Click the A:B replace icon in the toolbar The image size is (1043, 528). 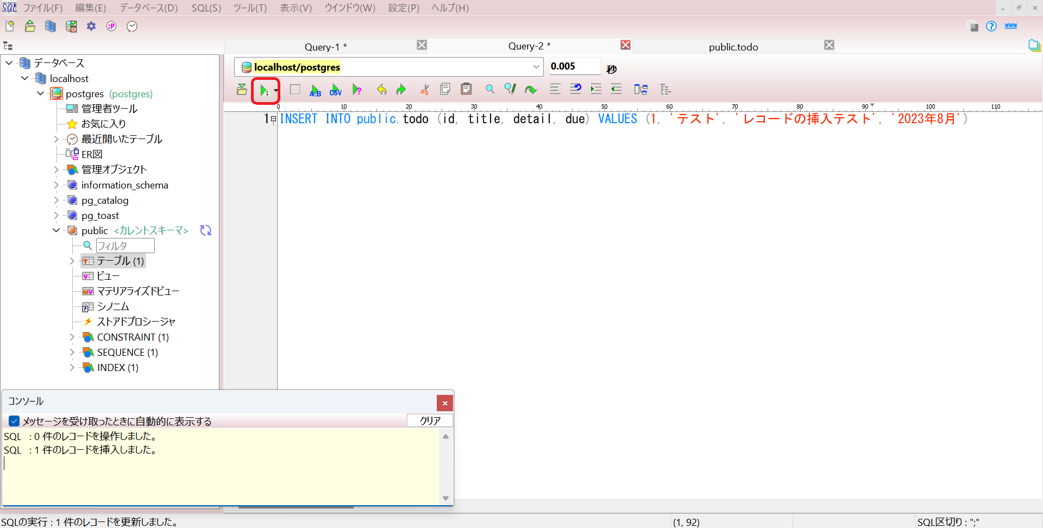point(315,89)
